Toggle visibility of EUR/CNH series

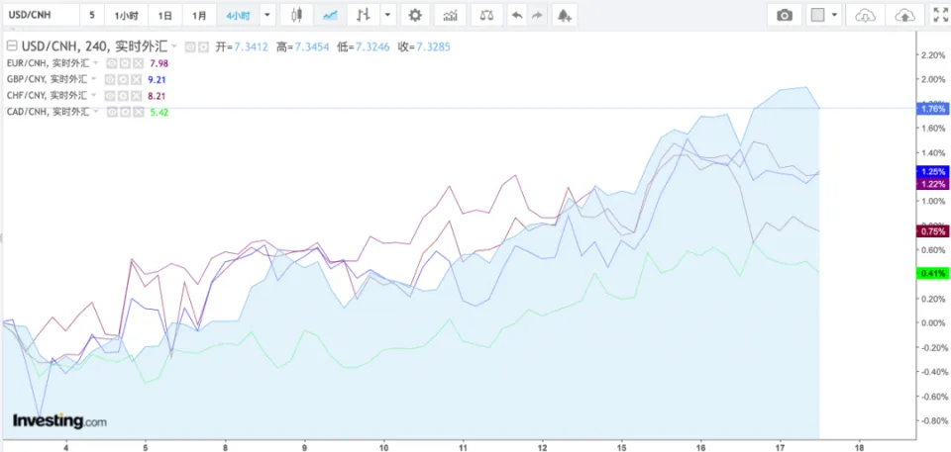(x=112, y=63)
